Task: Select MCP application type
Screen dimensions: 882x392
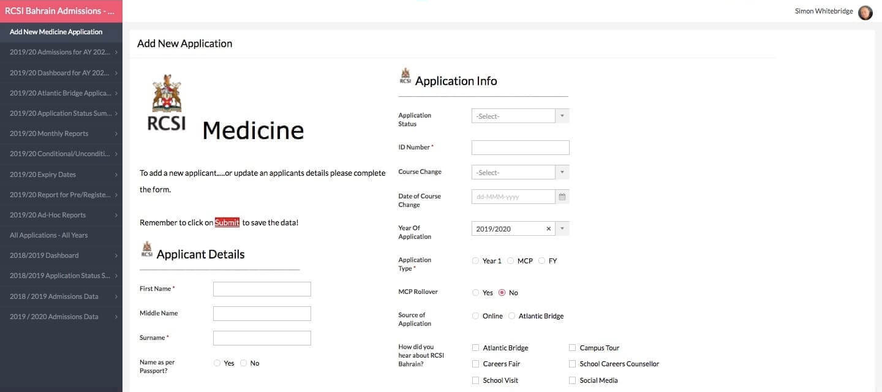Action: 510,261
